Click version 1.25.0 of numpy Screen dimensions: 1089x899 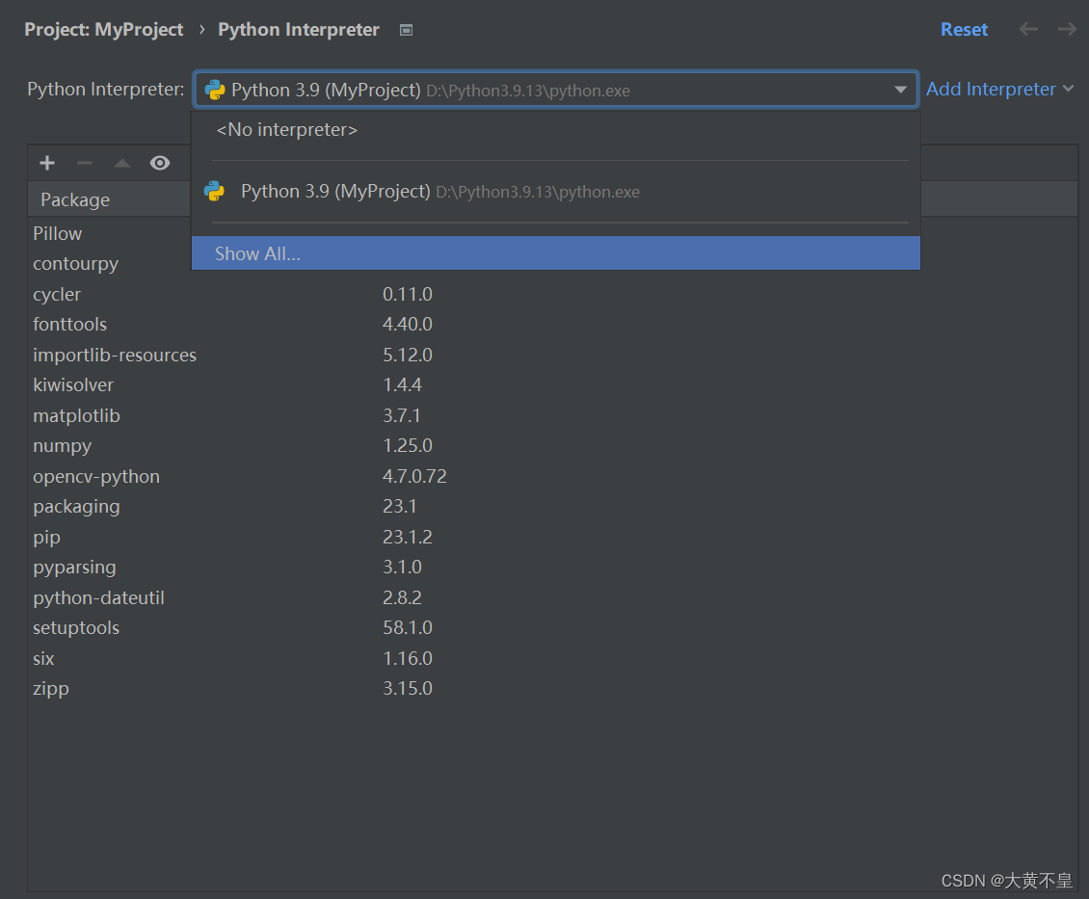tap(408, 446)
